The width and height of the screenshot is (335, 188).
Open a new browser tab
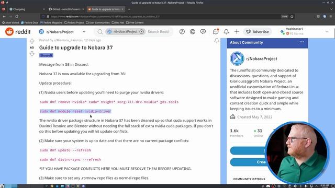coord(129,9)
